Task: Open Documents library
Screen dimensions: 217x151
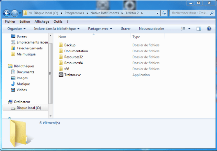Action: point(25,72)
